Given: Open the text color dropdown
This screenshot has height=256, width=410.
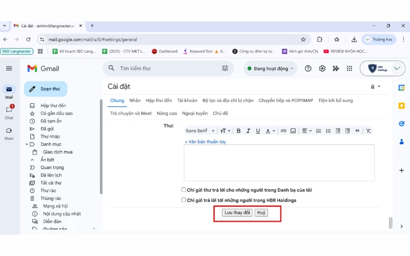Looking at the screenshot, I should coord(271,131).
